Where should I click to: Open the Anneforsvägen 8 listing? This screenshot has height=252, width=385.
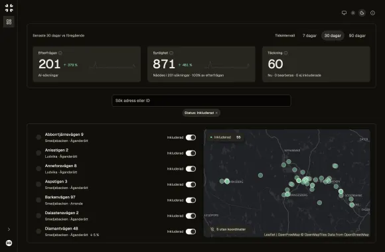[x=60, y=166]
